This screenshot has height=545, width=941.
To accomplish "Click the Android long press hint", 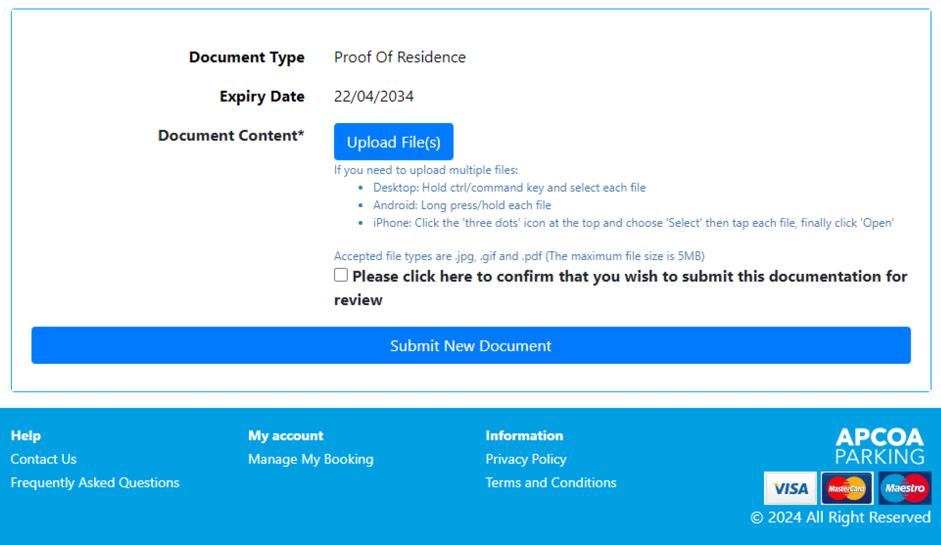I will (462, 205).
